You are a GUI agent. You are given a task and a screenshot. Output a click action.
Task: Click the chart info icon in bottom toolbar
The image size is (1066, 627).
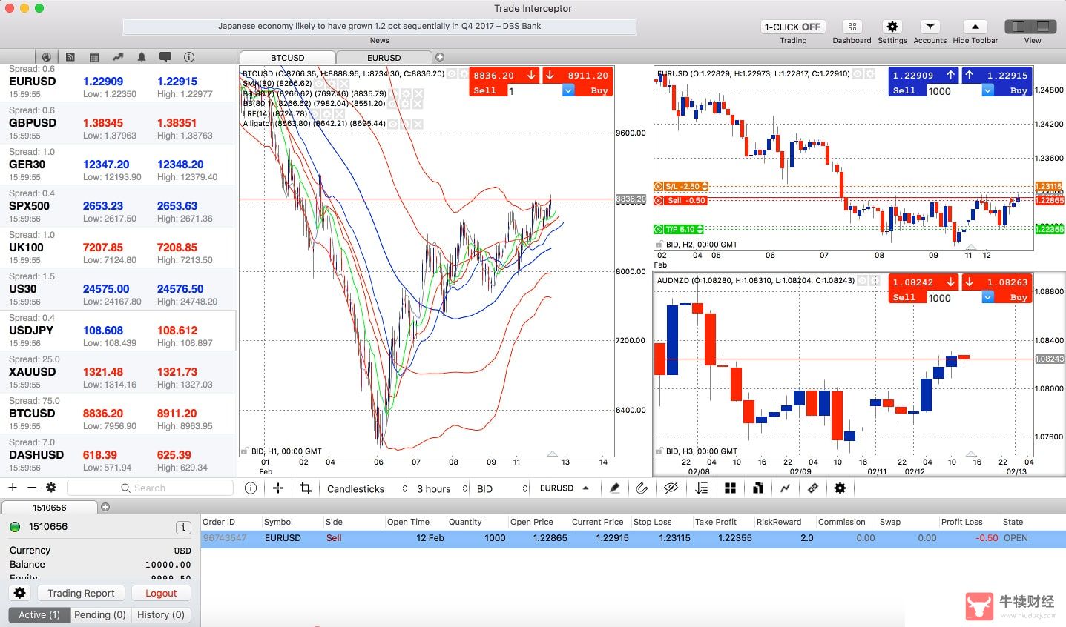point(251,488)
